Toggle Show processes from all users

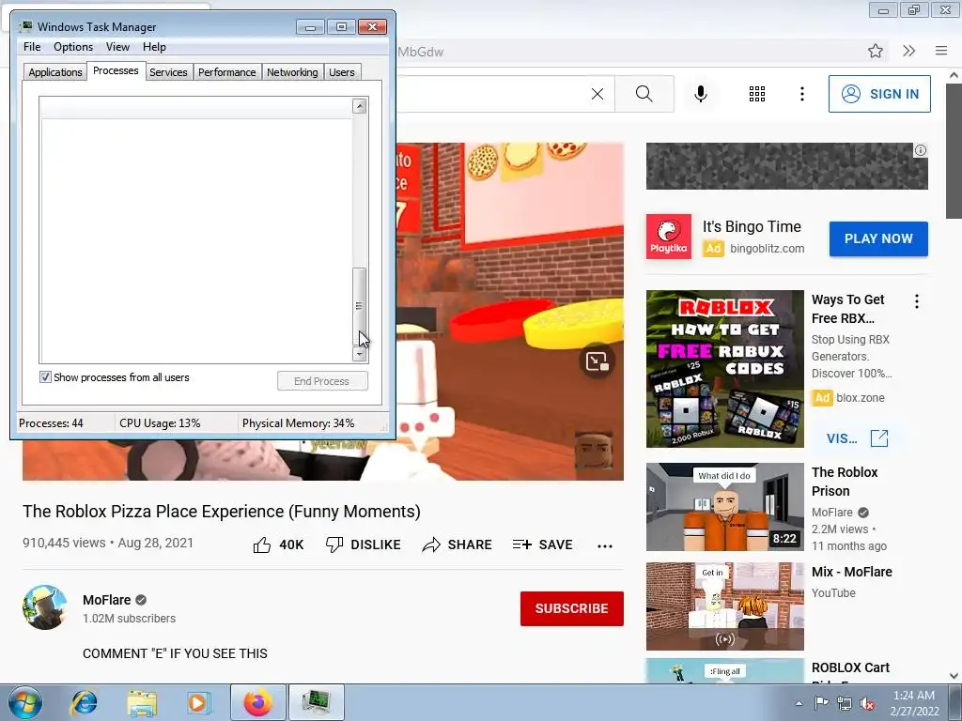45,377
